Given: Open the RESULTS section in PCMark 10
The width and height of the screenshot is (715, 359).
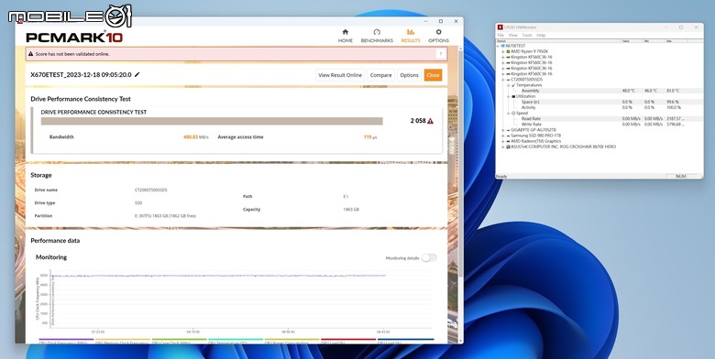Looking at the screenshot, I should coord(411,36).
